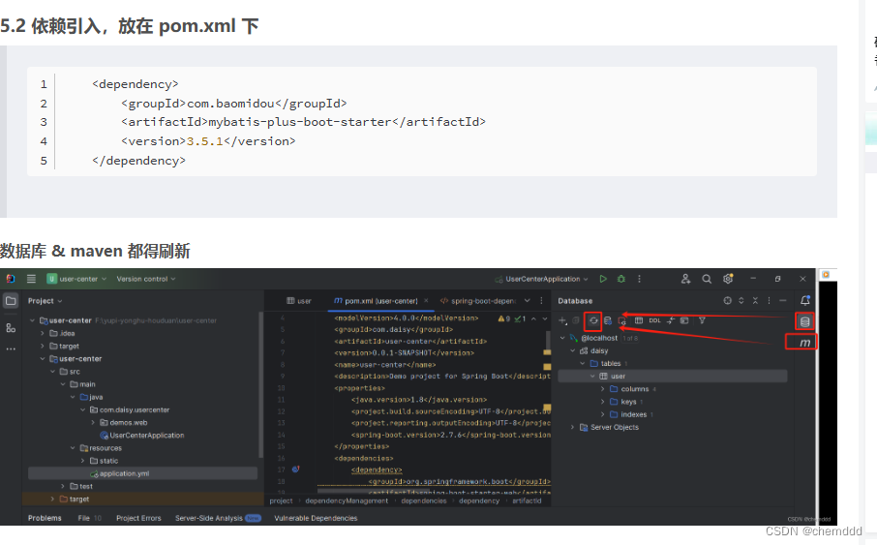Open data source properties icon in Database toolbar
Image resolution: width=877 pixels, height=545 pixels.
point(607,320)
